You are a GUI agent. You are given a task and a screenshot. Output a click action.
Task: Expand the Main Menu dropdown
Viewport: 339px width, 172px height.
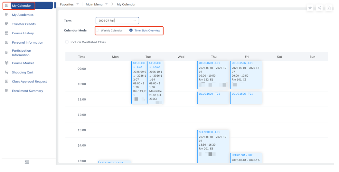click(97, 4)
